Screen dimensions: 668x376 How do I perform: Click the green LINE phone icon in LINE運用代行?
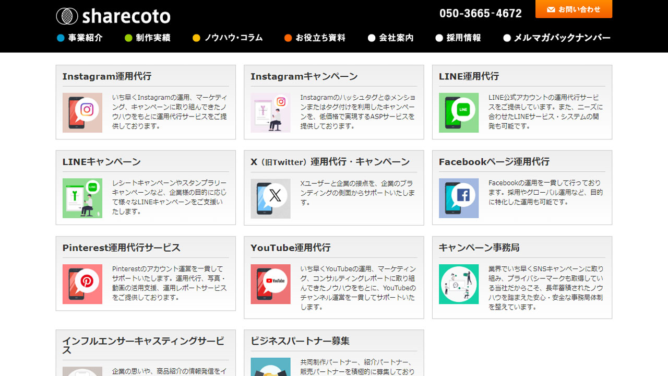(x=459, y=113)
